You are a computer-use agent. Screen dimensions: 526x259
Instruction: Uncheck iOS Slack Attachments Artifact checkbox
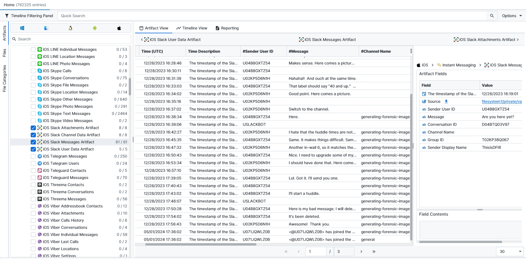(x=33, y=128)
